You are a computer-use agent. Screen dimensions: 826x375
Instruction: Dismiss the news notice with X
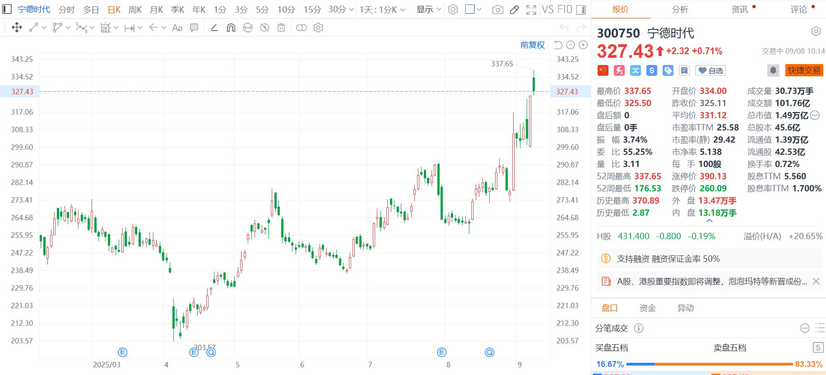click(x=816, y=282)
